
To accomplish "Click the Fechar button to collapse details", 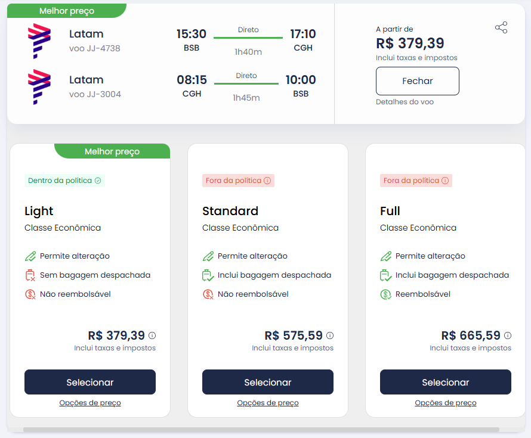I will point(417,81).
